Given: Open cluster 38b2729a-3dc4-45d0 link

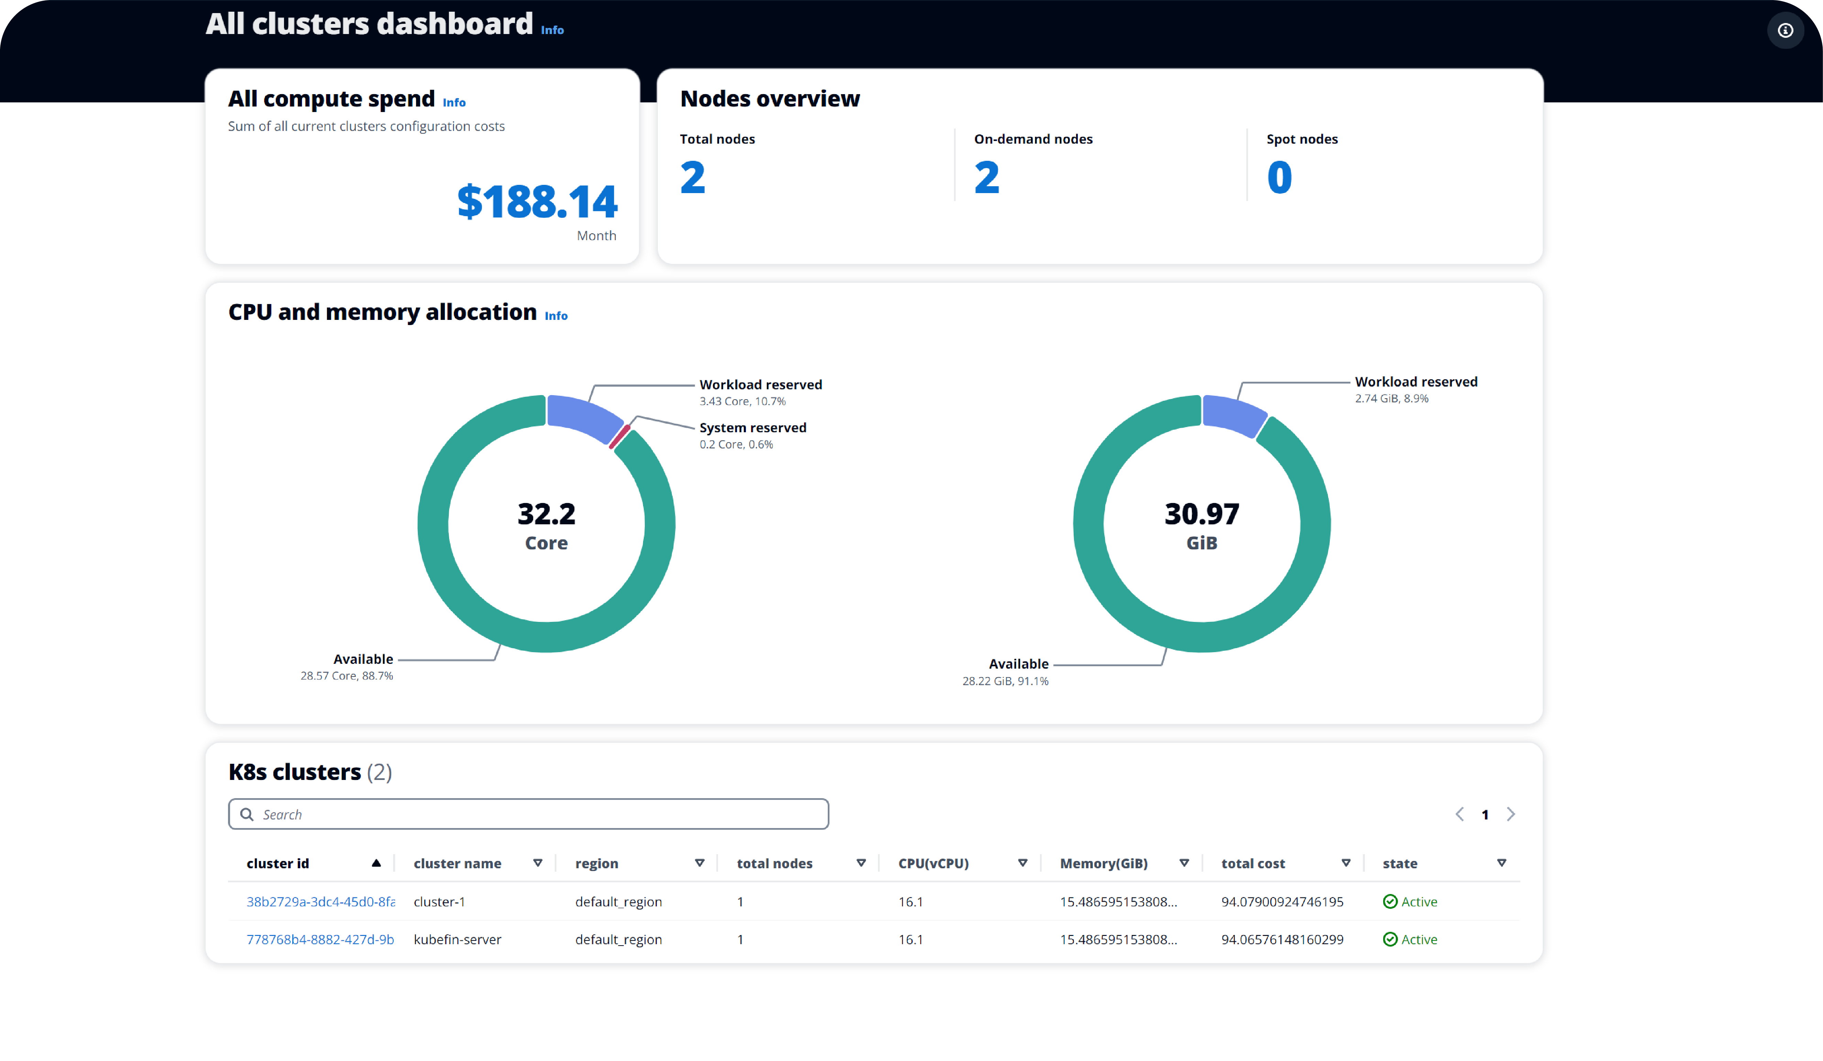Looking at the screenshot, I should click(x=321, y=901).
